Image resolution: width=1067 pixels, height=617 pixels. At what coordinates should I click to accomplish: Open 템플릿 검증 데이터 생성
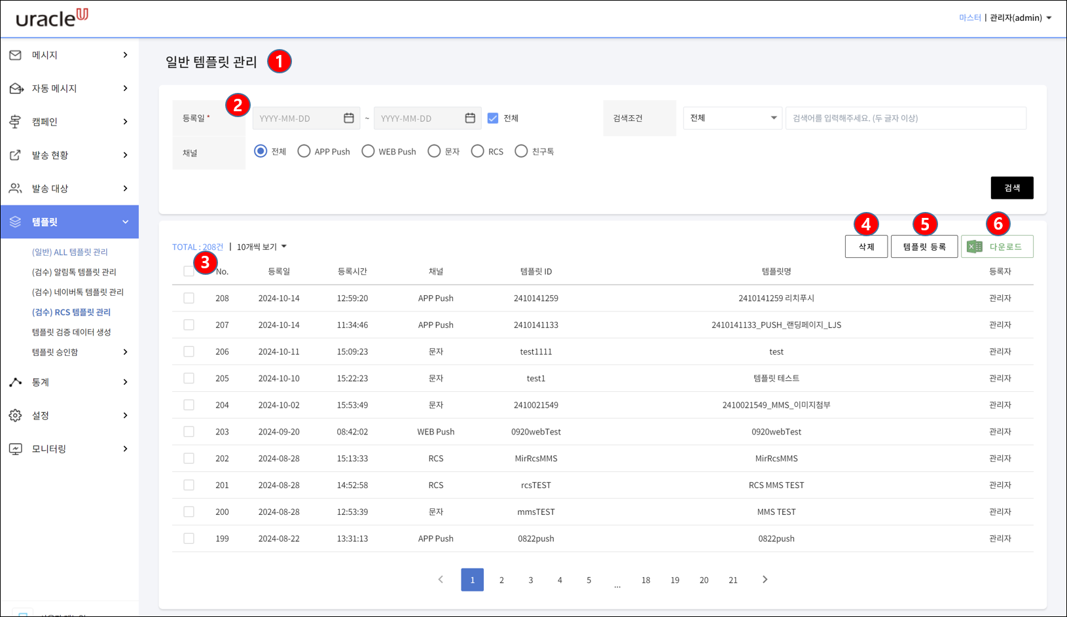(x=71, y=332)
